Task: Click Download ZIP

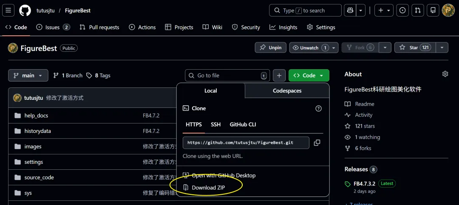Action: (x=204, y=188)
